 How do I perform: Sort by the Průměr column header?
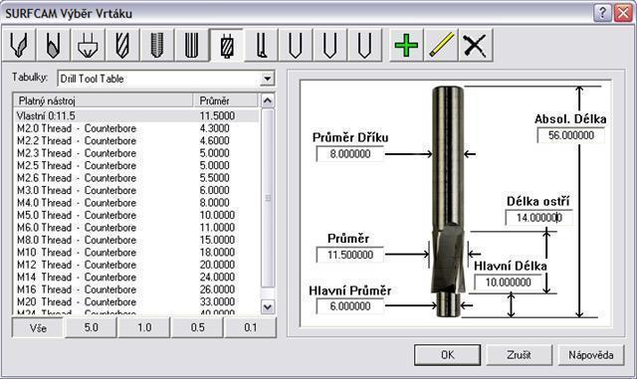[225, 100]
